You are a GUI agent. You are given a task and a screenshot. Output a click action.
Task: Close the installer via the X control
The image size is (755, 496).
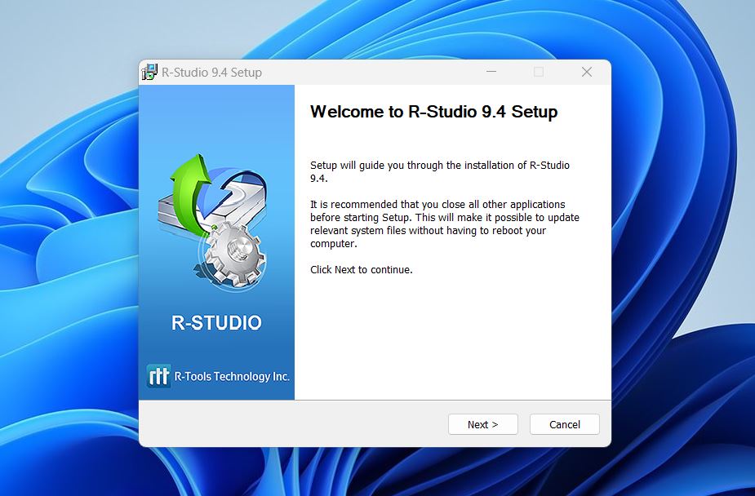(x=586, y=72)
